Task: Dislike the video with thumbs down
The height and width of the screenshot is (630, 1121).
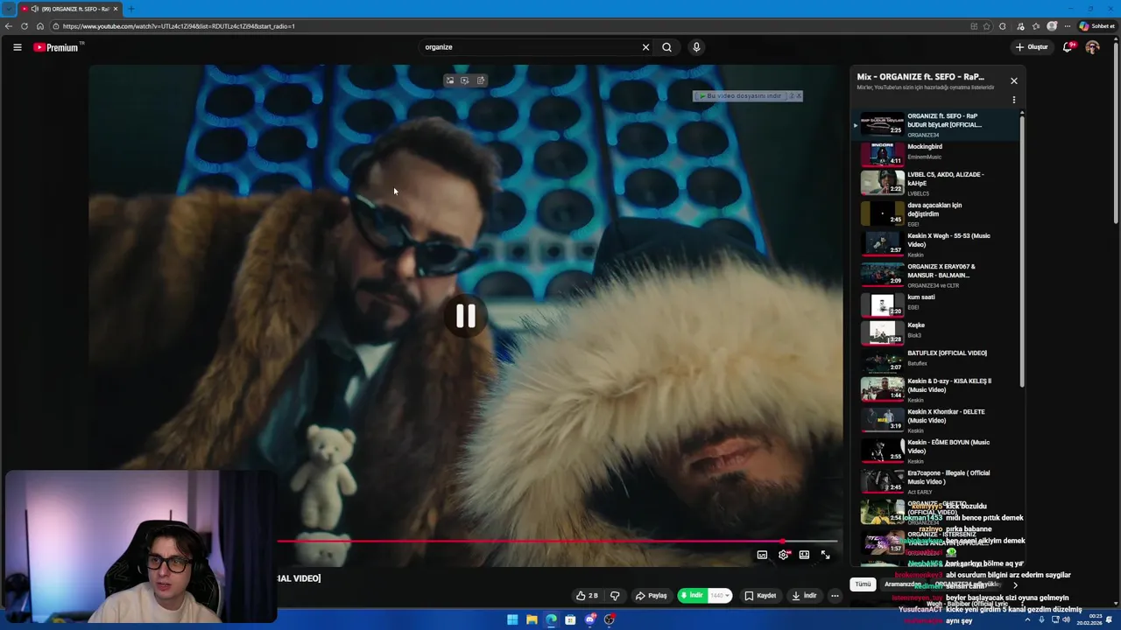Action: pyautogui.click(x=615, y=596)
